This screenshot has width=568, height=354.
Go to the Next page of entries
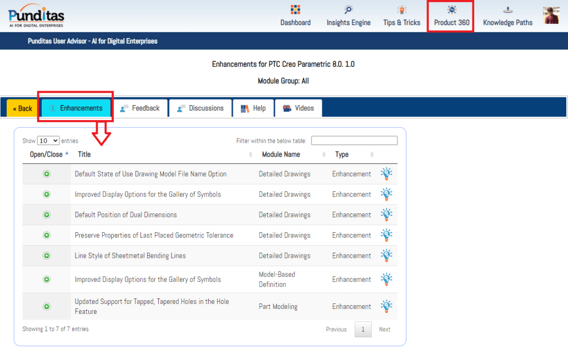click(384, 330)
